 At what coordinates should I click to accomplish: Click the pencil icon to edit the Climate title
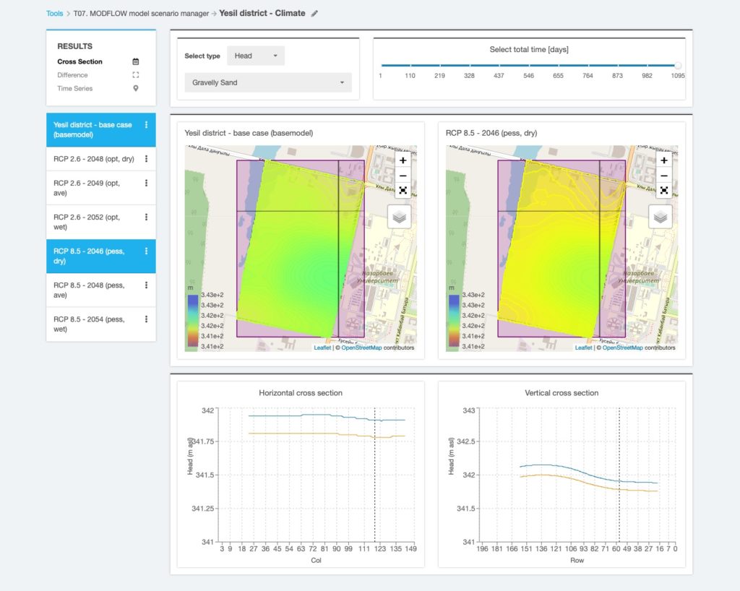[x=314, y=13]
